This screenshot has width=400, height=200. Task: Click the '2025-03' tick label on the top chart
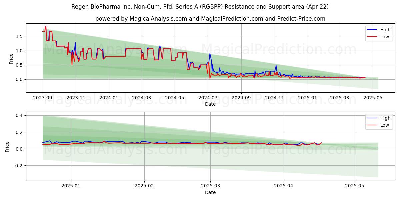339,98
